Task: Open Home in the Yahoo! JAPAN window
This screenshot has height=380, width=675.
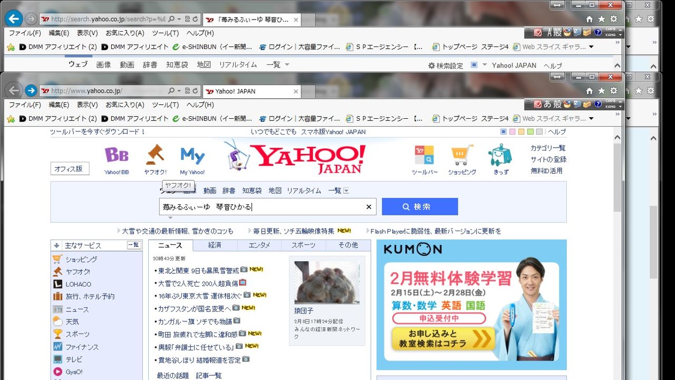Action: click(589, 91)
